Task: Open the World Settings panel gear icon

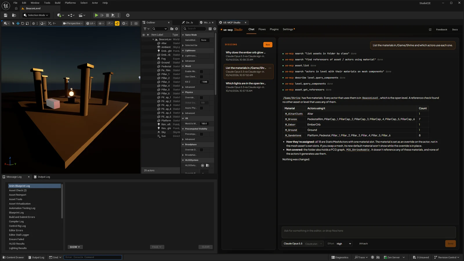Action: click(215, 29)
